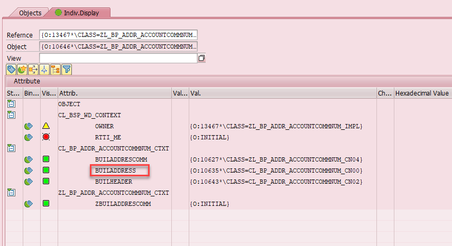Click the blue triangle inheritance toolbar icon
452x246 pixels.
click(x=44, y=70)
